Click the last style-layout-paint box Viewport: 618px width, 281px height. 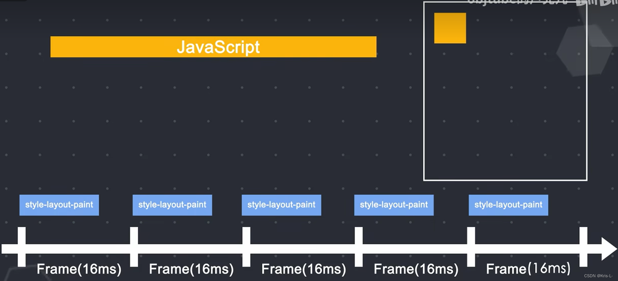[x=509, y=205]
